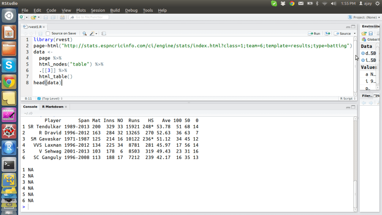382x215 pixels.
Task: Click the print icon in main toolbar
Action: 62,17
